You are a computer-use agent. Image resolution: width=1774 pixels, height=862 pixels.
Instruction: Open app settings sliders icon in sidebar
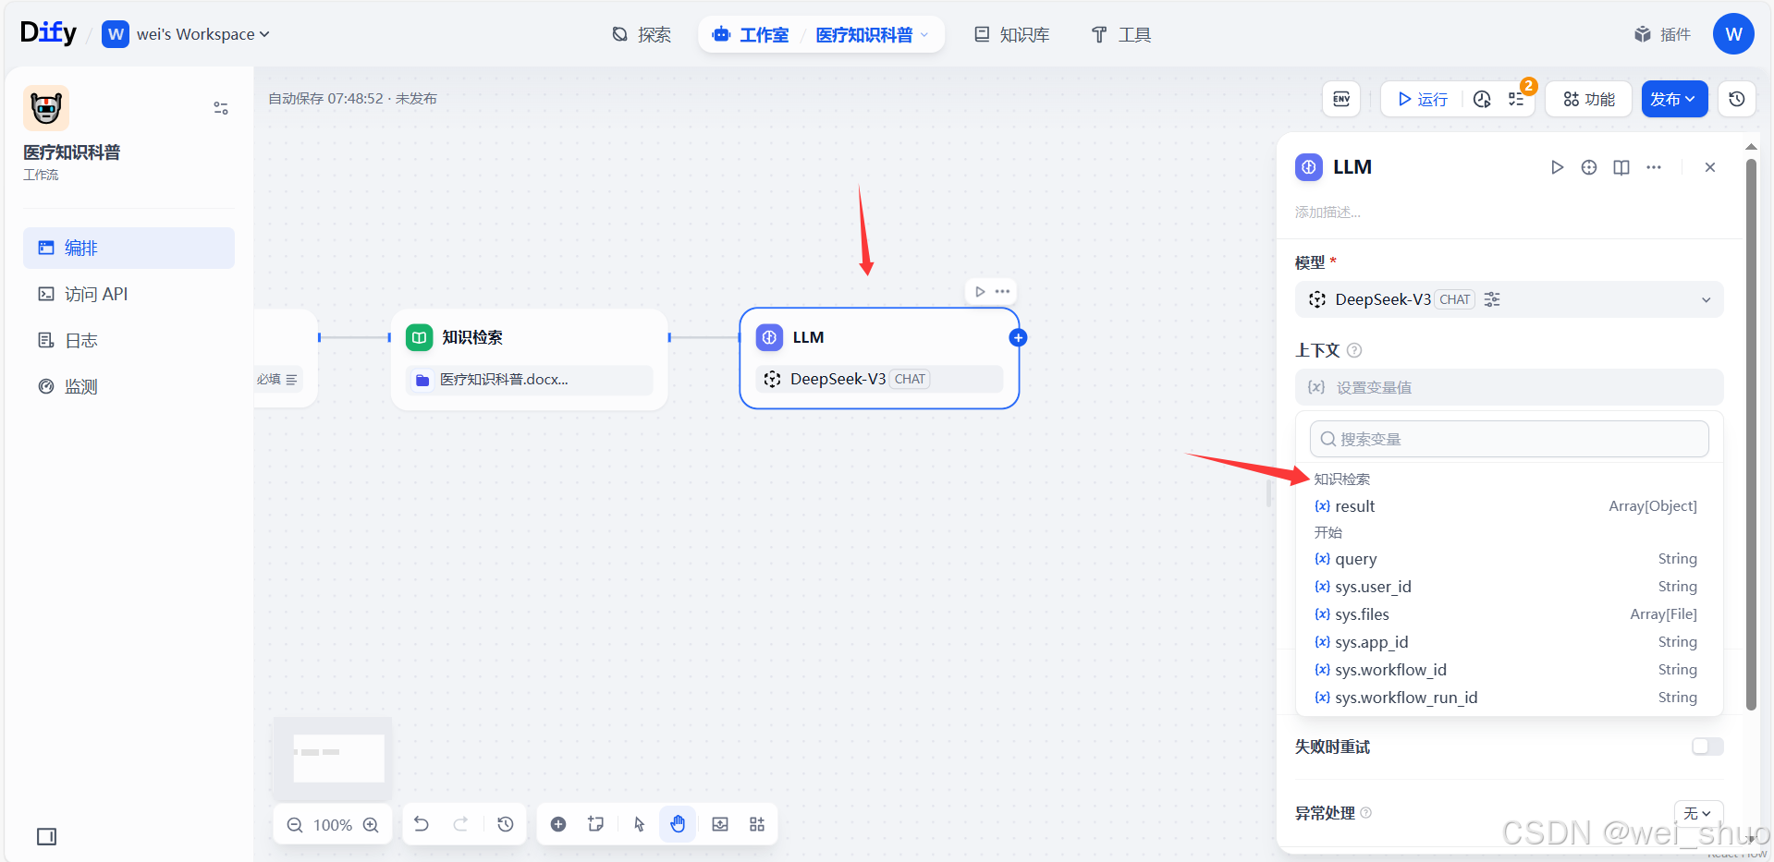tap(221, 108)
